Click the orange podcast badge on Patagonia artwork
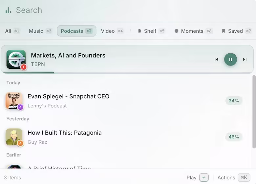 20,143
